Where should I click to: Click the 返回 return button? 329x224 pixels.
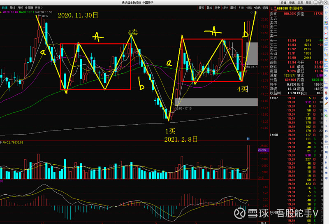click(265, 8)
